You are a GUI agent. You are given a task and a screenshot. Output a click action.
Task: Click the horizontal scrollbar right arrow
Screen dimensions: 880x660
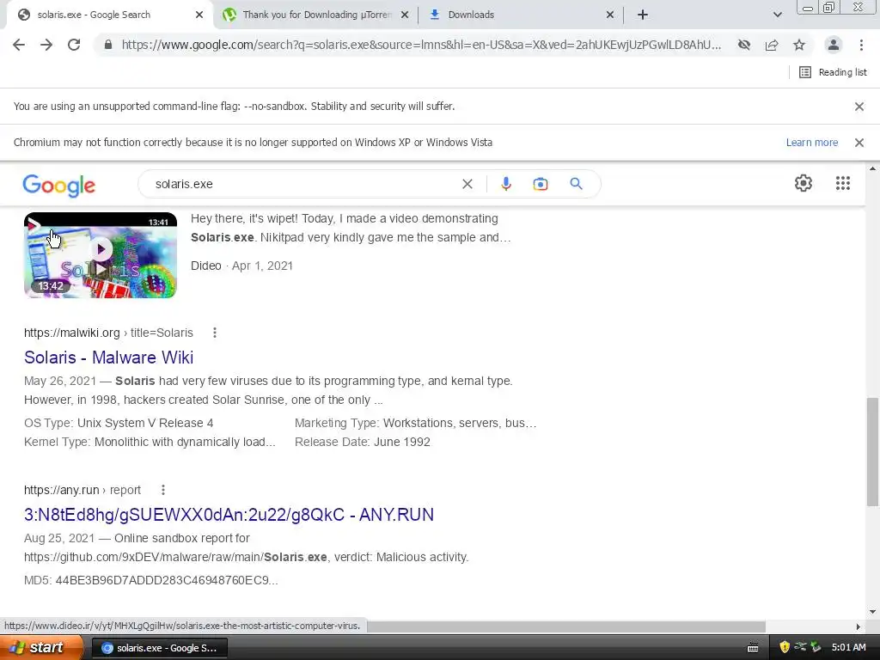coord(859,626)
